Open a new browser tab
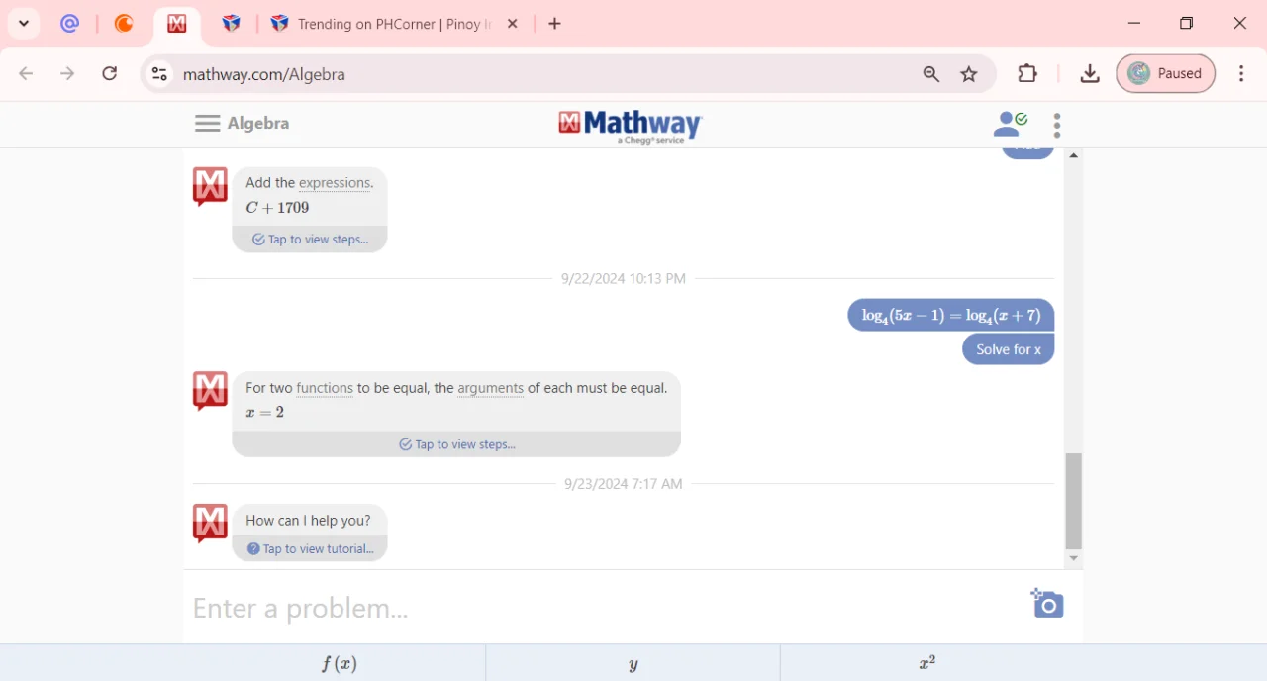The image size is (1267, 681). tap(555, 24)
